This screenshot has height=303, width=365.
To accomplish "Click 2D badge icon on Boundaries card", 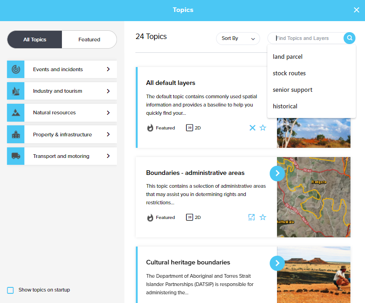I will coord(189,217).
